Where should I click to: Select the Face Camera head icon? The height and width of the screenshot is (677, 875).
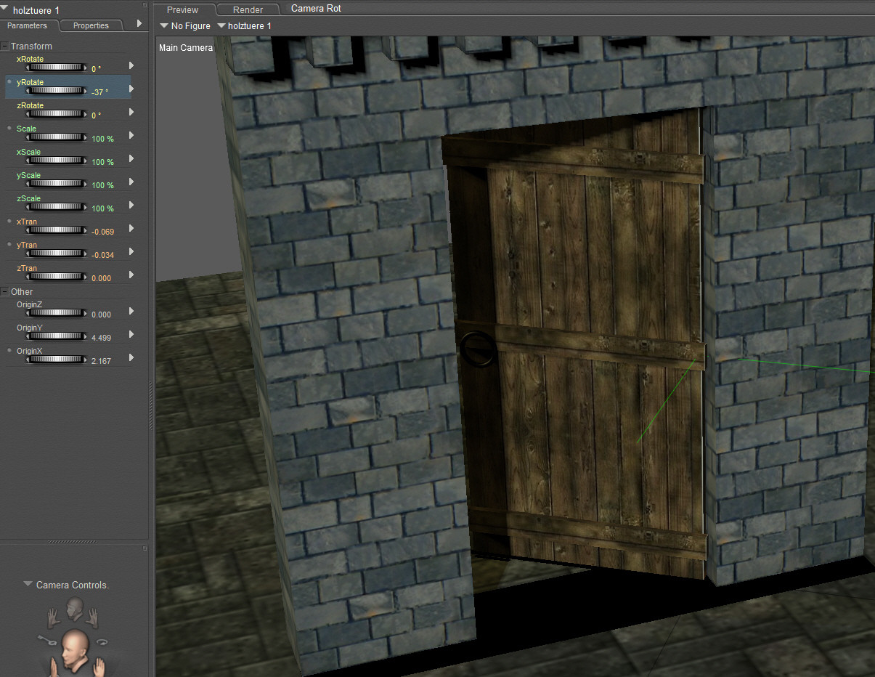tap(73, 607)
